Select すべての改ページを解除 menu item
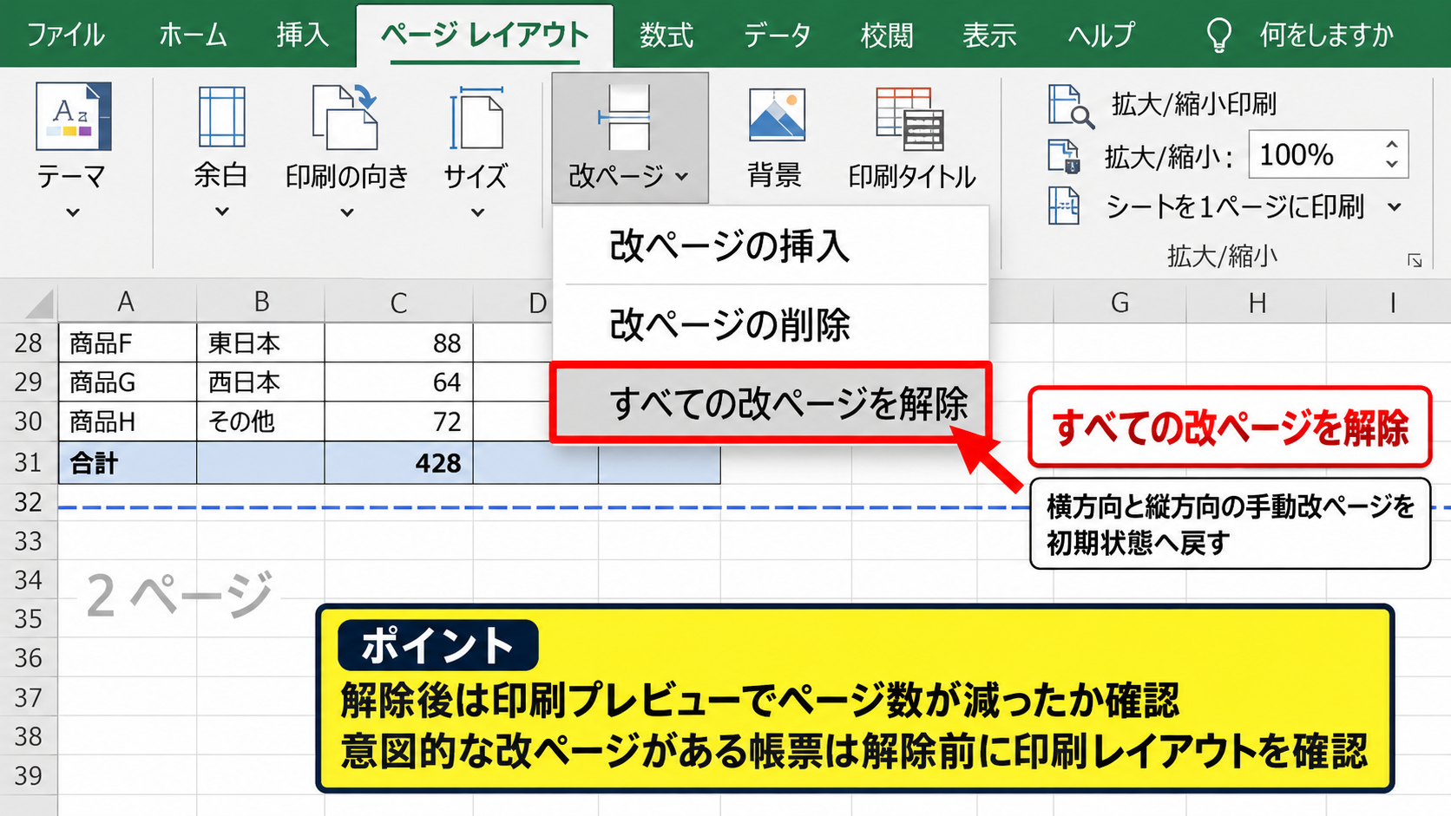Screen dimensions: 1451x816 771,403
